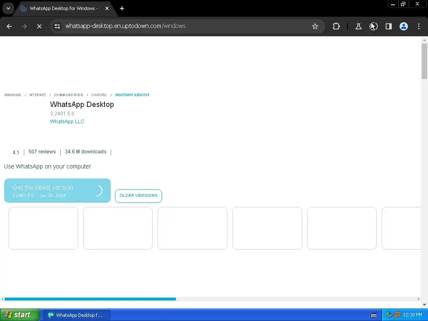Screen dimensions: 428x321
Task: Click the circular extension icon beside the flask
Action: tap(374, 26)
